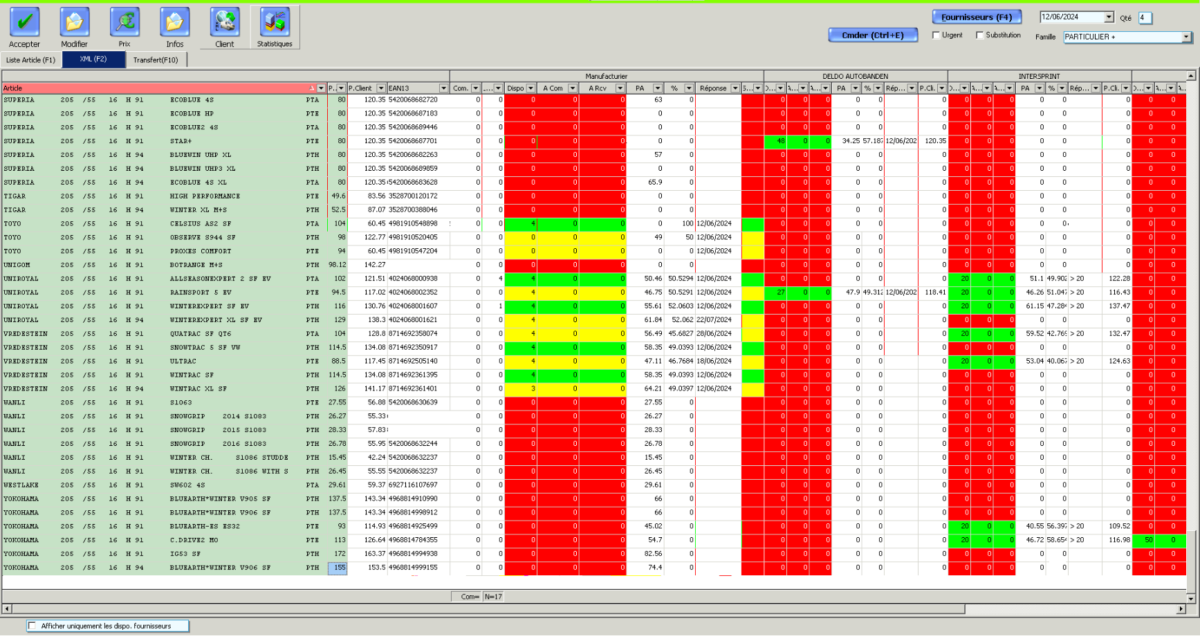Image resolution: width=1200 pixels, height=636 pixels.
Task: Select the WESTLAKE SW602 4S row
Action: [x=594, y=485]
